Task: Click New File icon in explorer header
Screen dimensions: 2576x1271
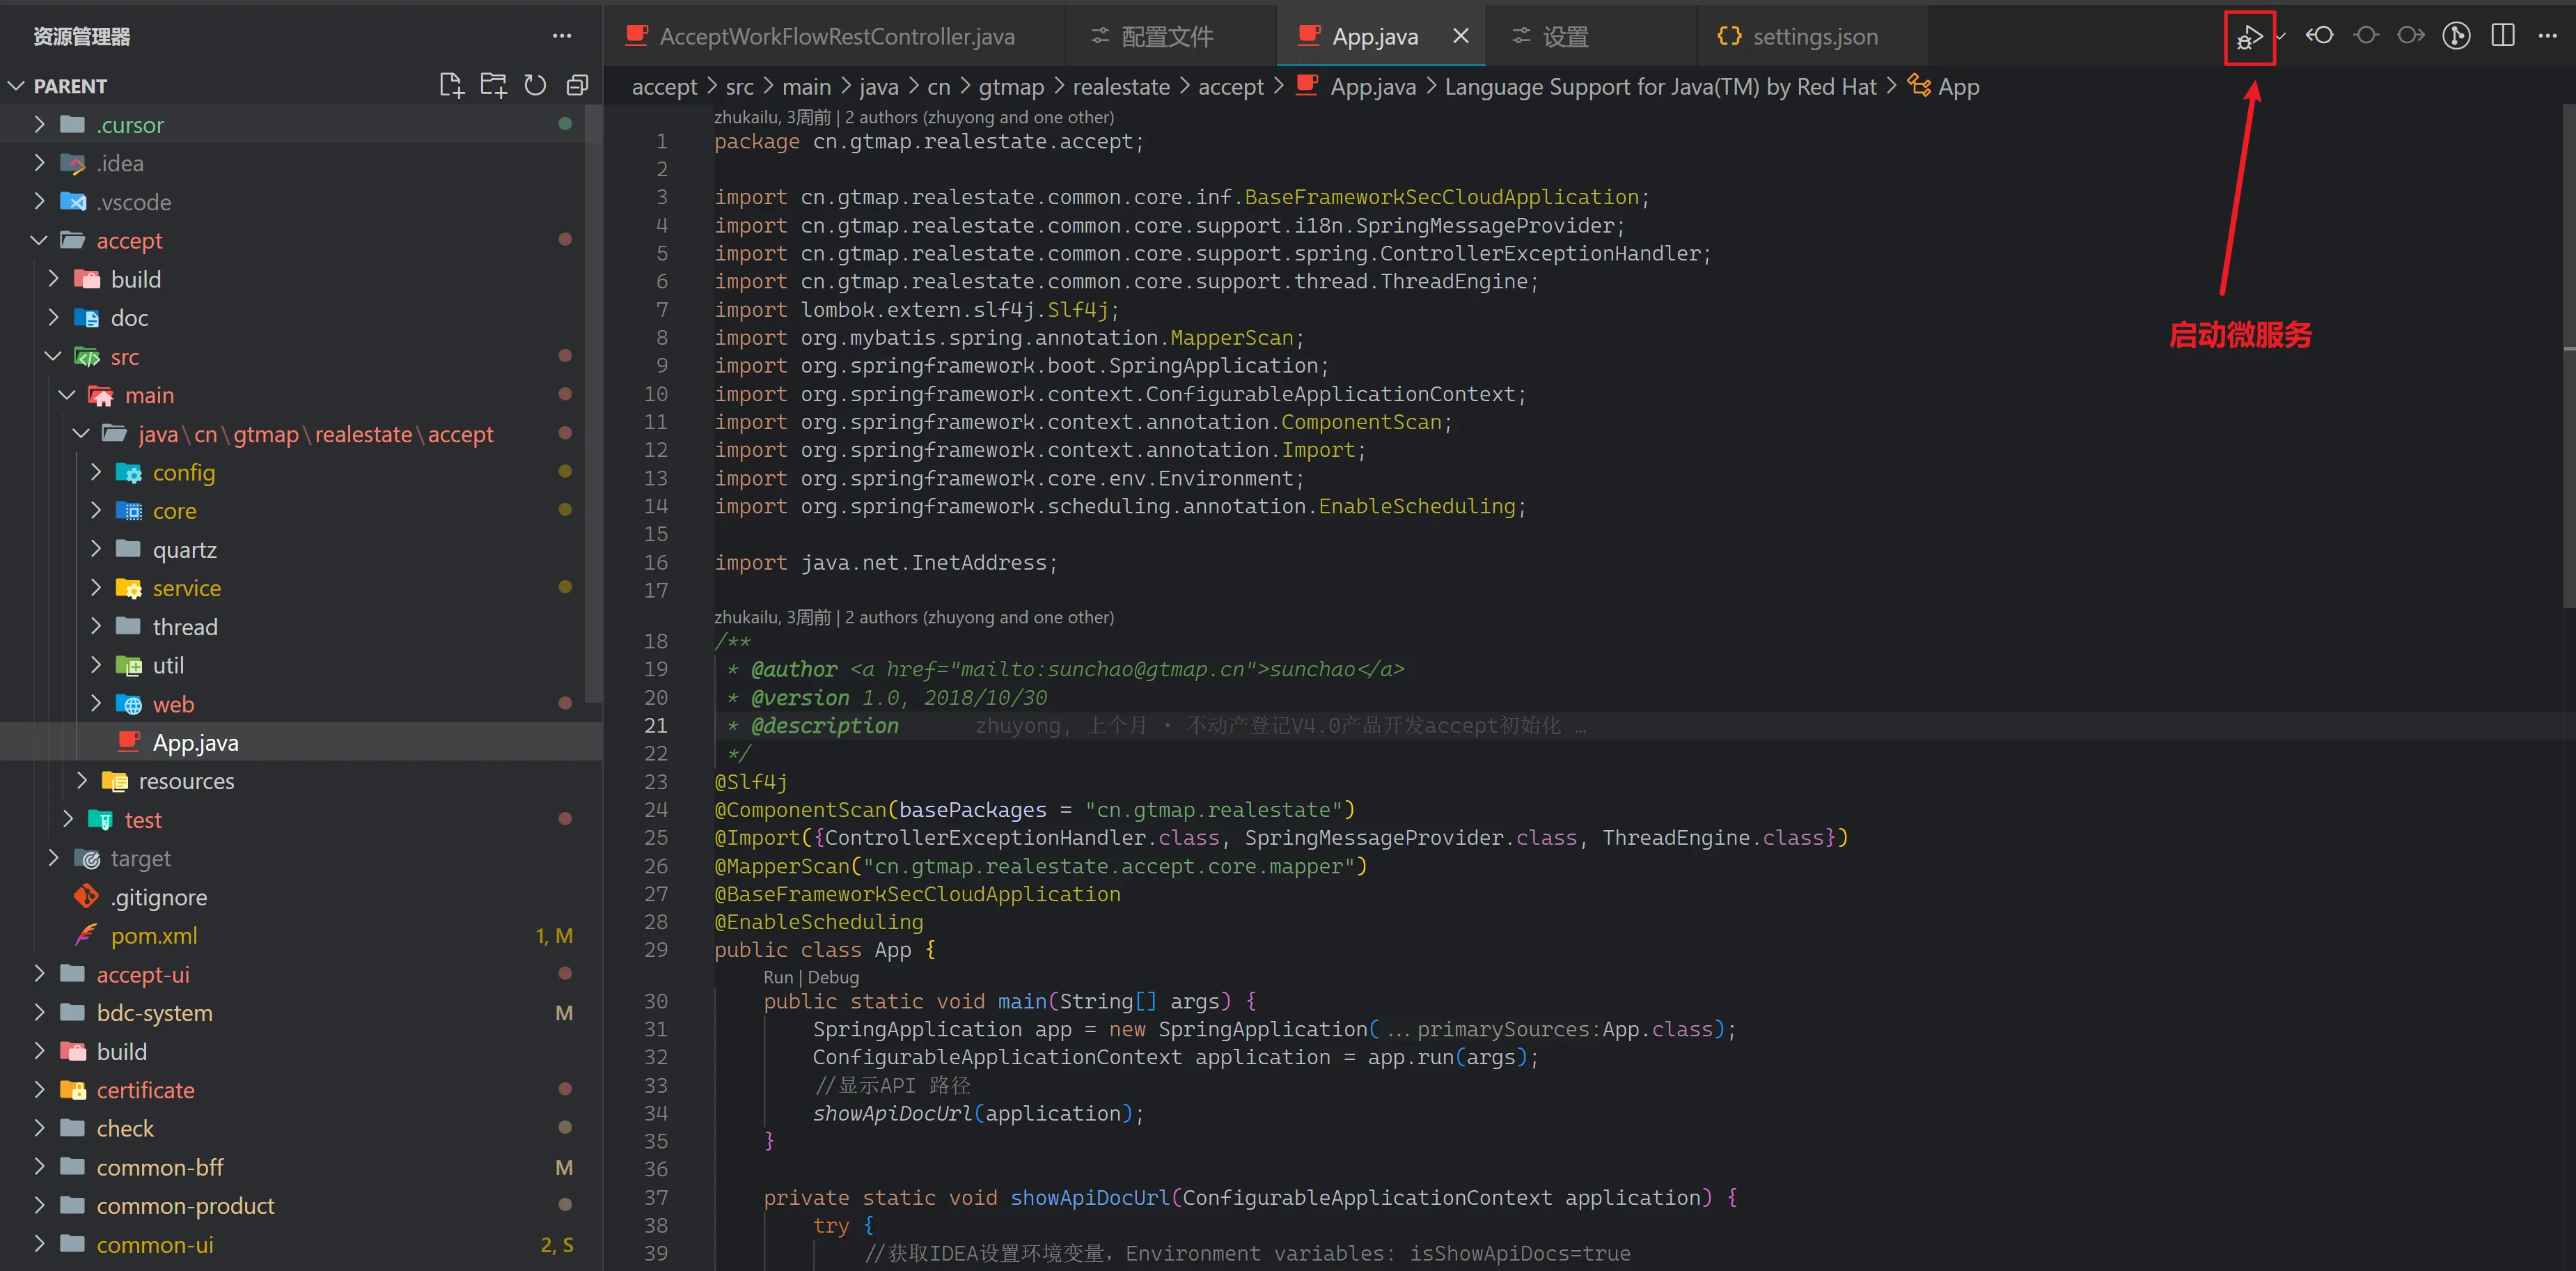Action: point(451,86)
